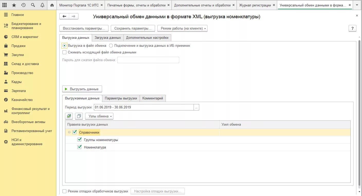Go to the home page icon
Viewport: 362px width, 196px height.
click(52, 5)
